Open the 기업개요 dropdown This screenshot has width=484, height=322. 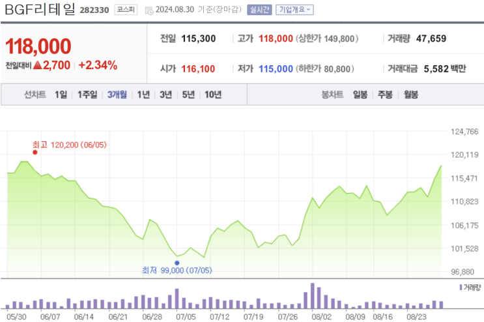[x=294, y=10]
